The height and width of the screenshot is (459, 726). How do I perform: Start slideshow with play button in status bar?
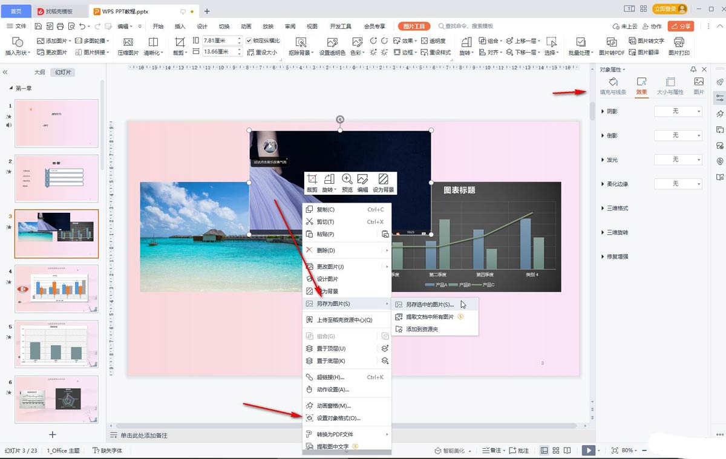coord(588,451)
